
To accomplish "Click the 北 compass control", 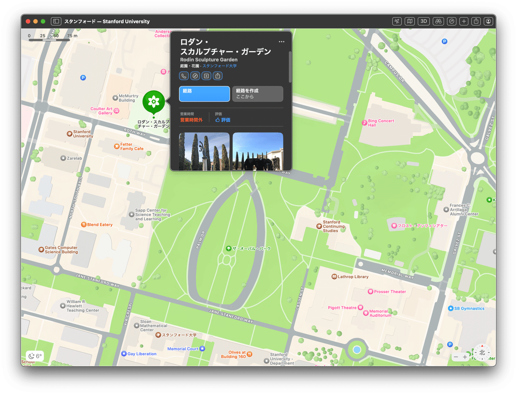I will click(x=482, y=352).
